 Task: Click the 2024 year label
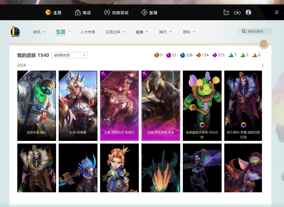pyautogui.click(x=21, y=65)
